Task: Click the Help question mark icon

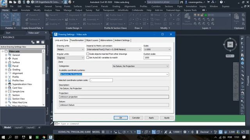Action: (221, 2)
